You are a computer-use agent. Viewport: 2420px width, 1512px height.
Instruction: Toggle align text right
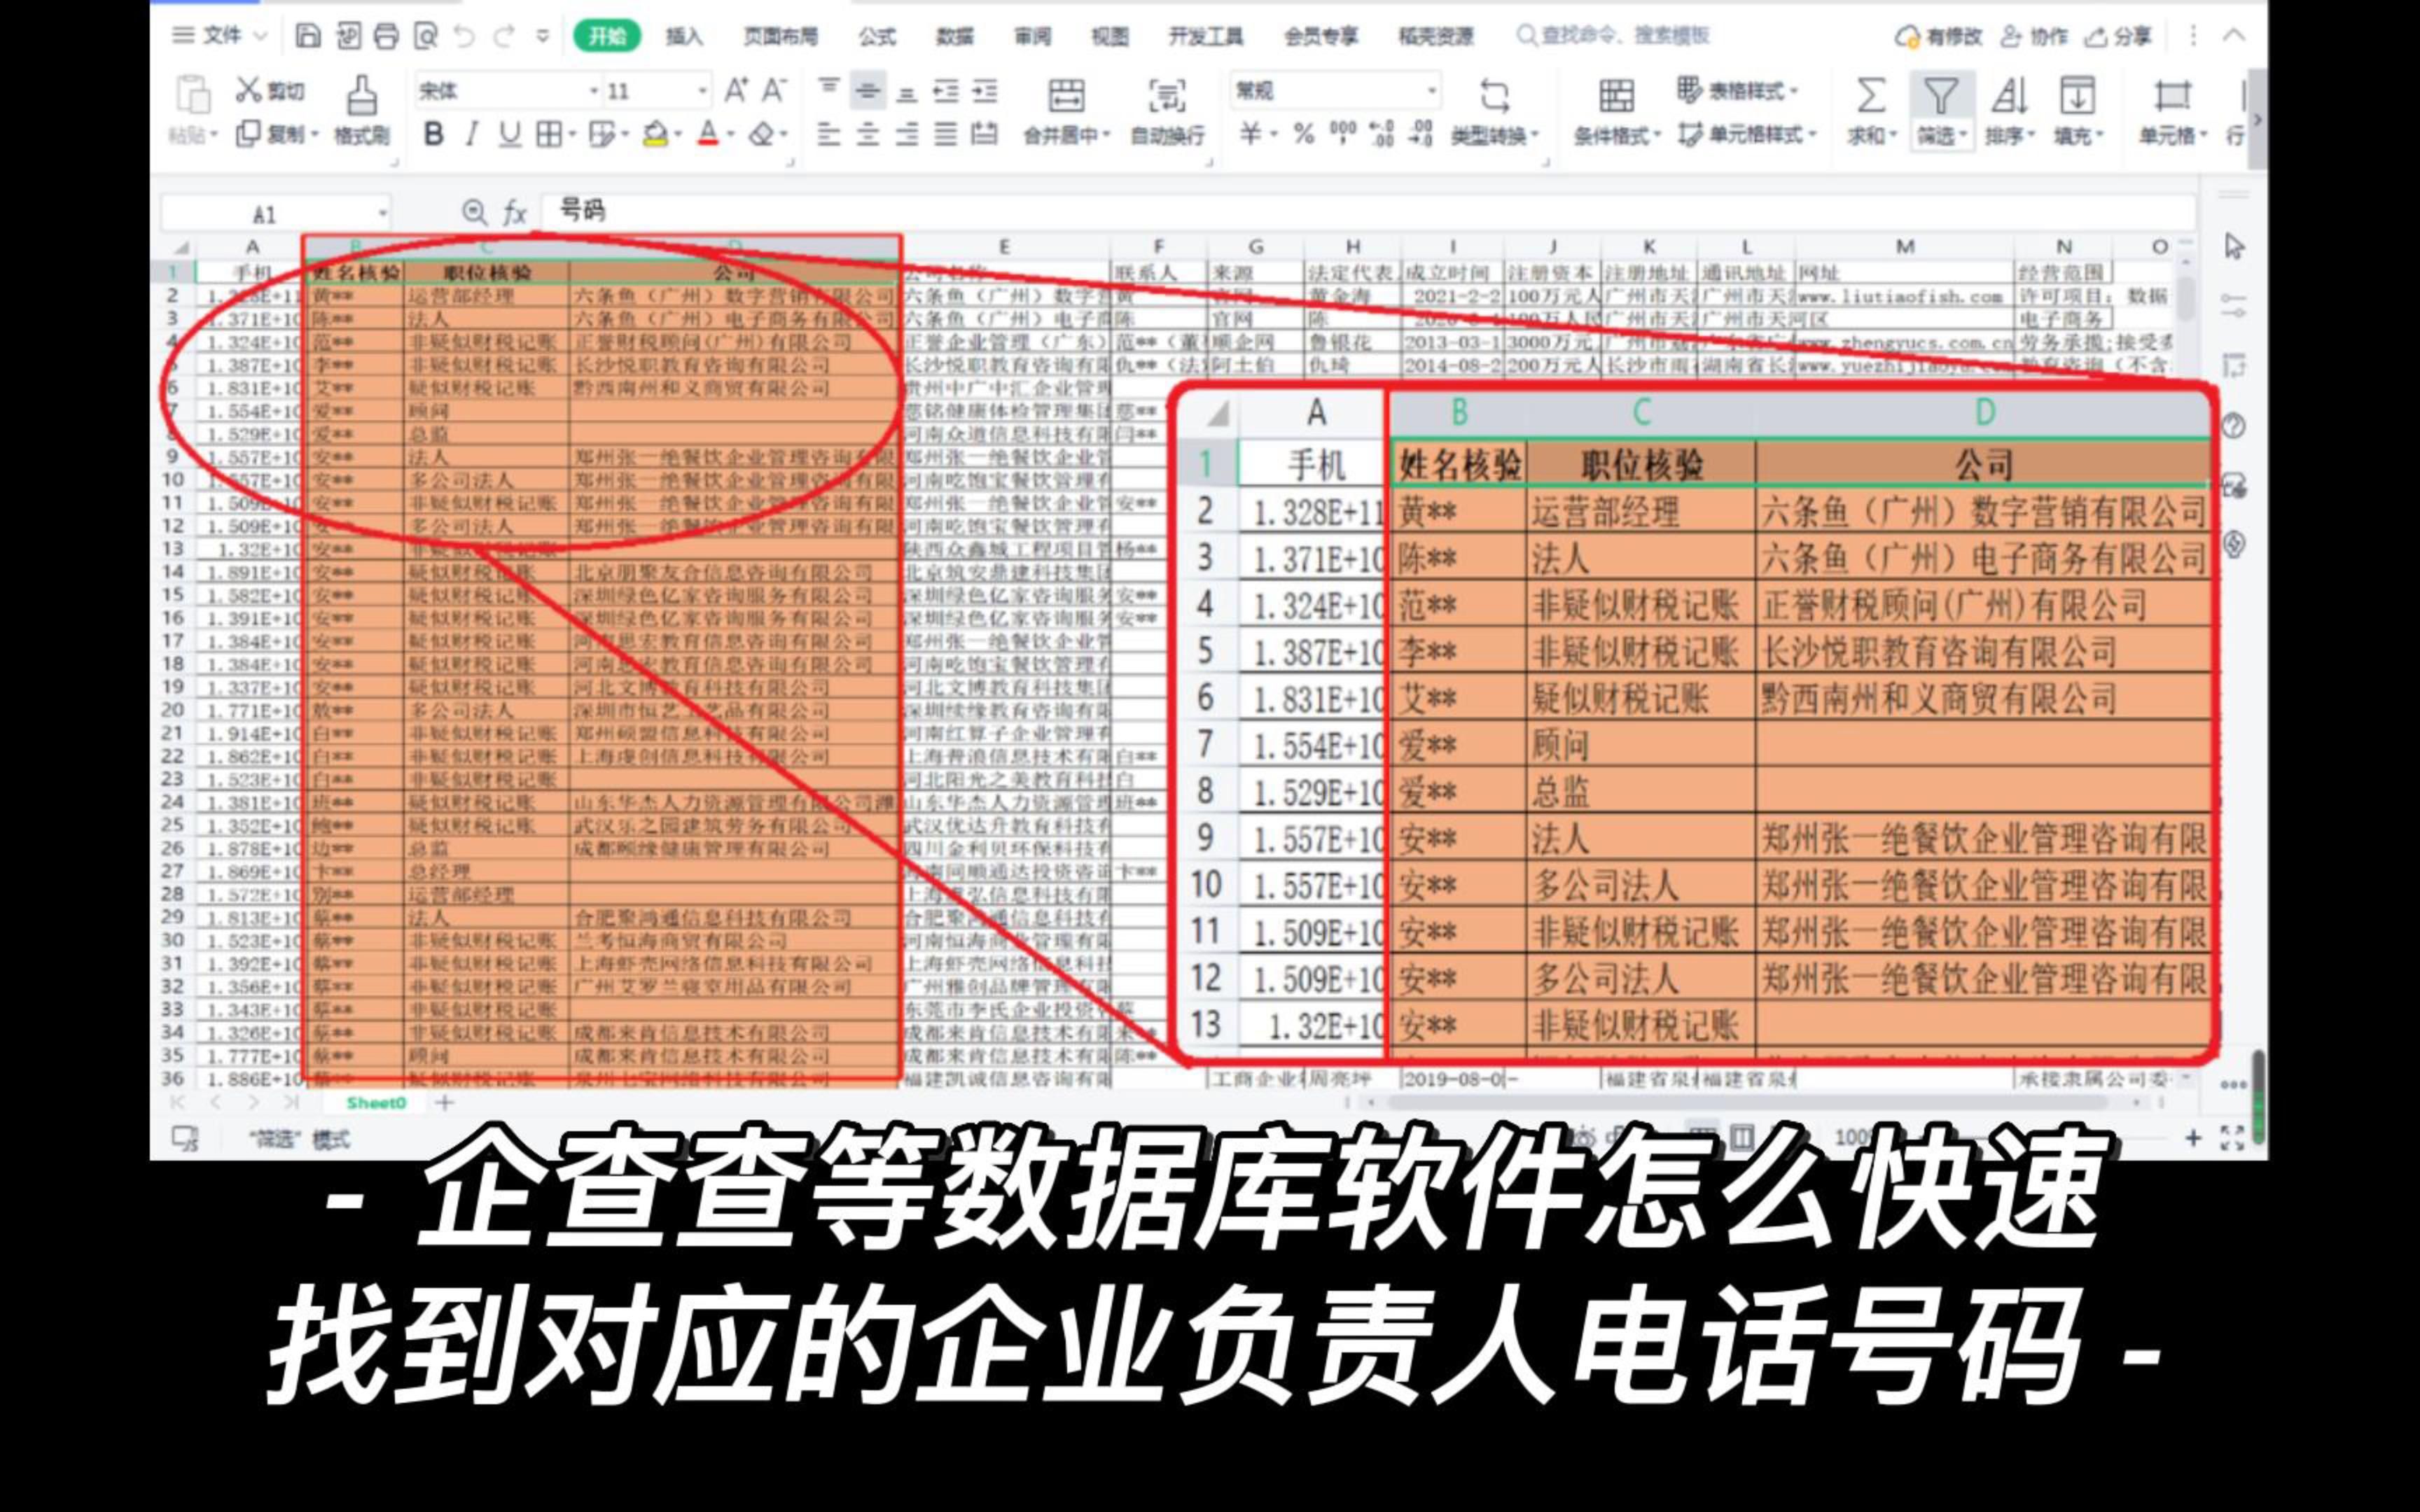tap(907, 134)
